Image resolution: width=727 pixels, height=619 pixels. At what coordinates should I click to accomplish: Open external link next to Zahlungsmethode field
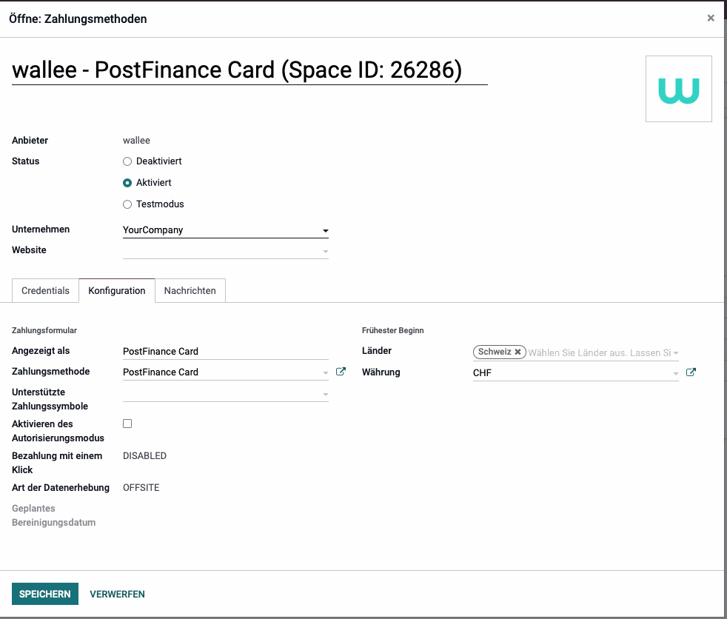point(341,372)
